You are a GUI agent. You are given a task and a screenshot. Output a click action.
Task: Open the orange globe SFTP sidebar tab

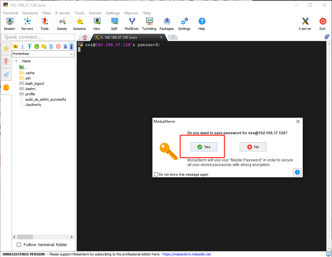click(x=6, y=87)
